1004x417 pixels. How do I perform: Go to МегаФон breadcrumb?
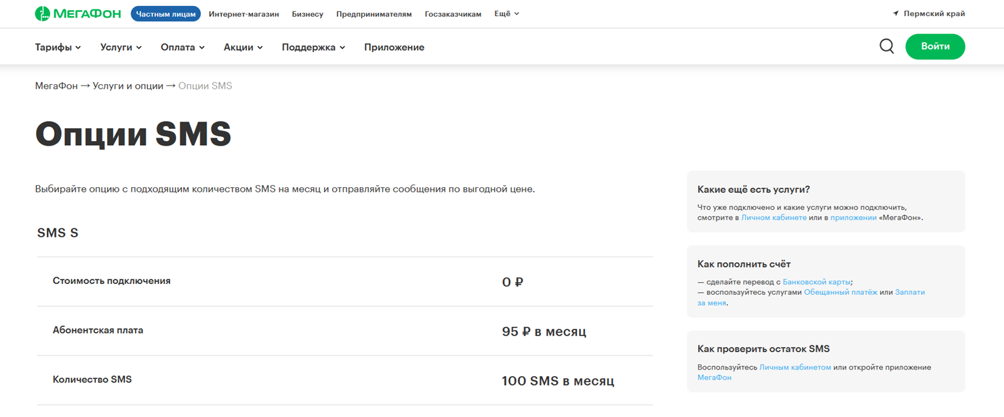pyautogui.click(x=56, y=86)
